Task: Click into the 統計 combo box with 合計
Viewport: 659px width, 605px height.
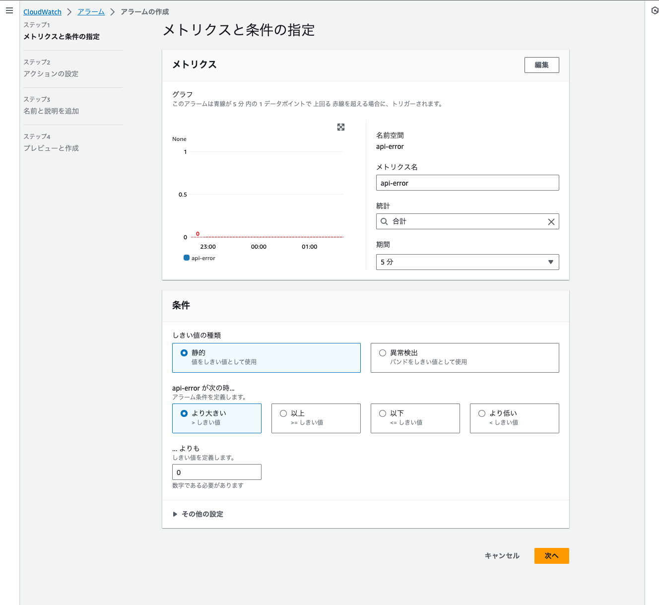Action: (467, 221)
